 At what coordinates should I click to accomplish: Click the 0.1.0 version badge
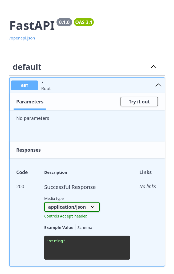click(64, 22)
